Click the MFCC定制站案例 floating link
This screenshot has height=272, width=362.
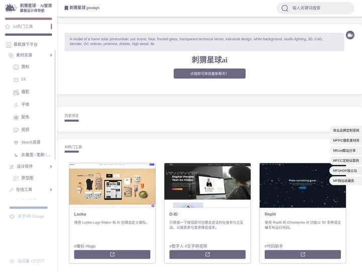(346, 161)
